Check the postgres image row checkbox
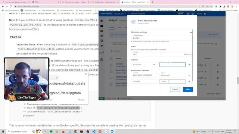This screenshot has width=239, height=134. pos(111,65)
